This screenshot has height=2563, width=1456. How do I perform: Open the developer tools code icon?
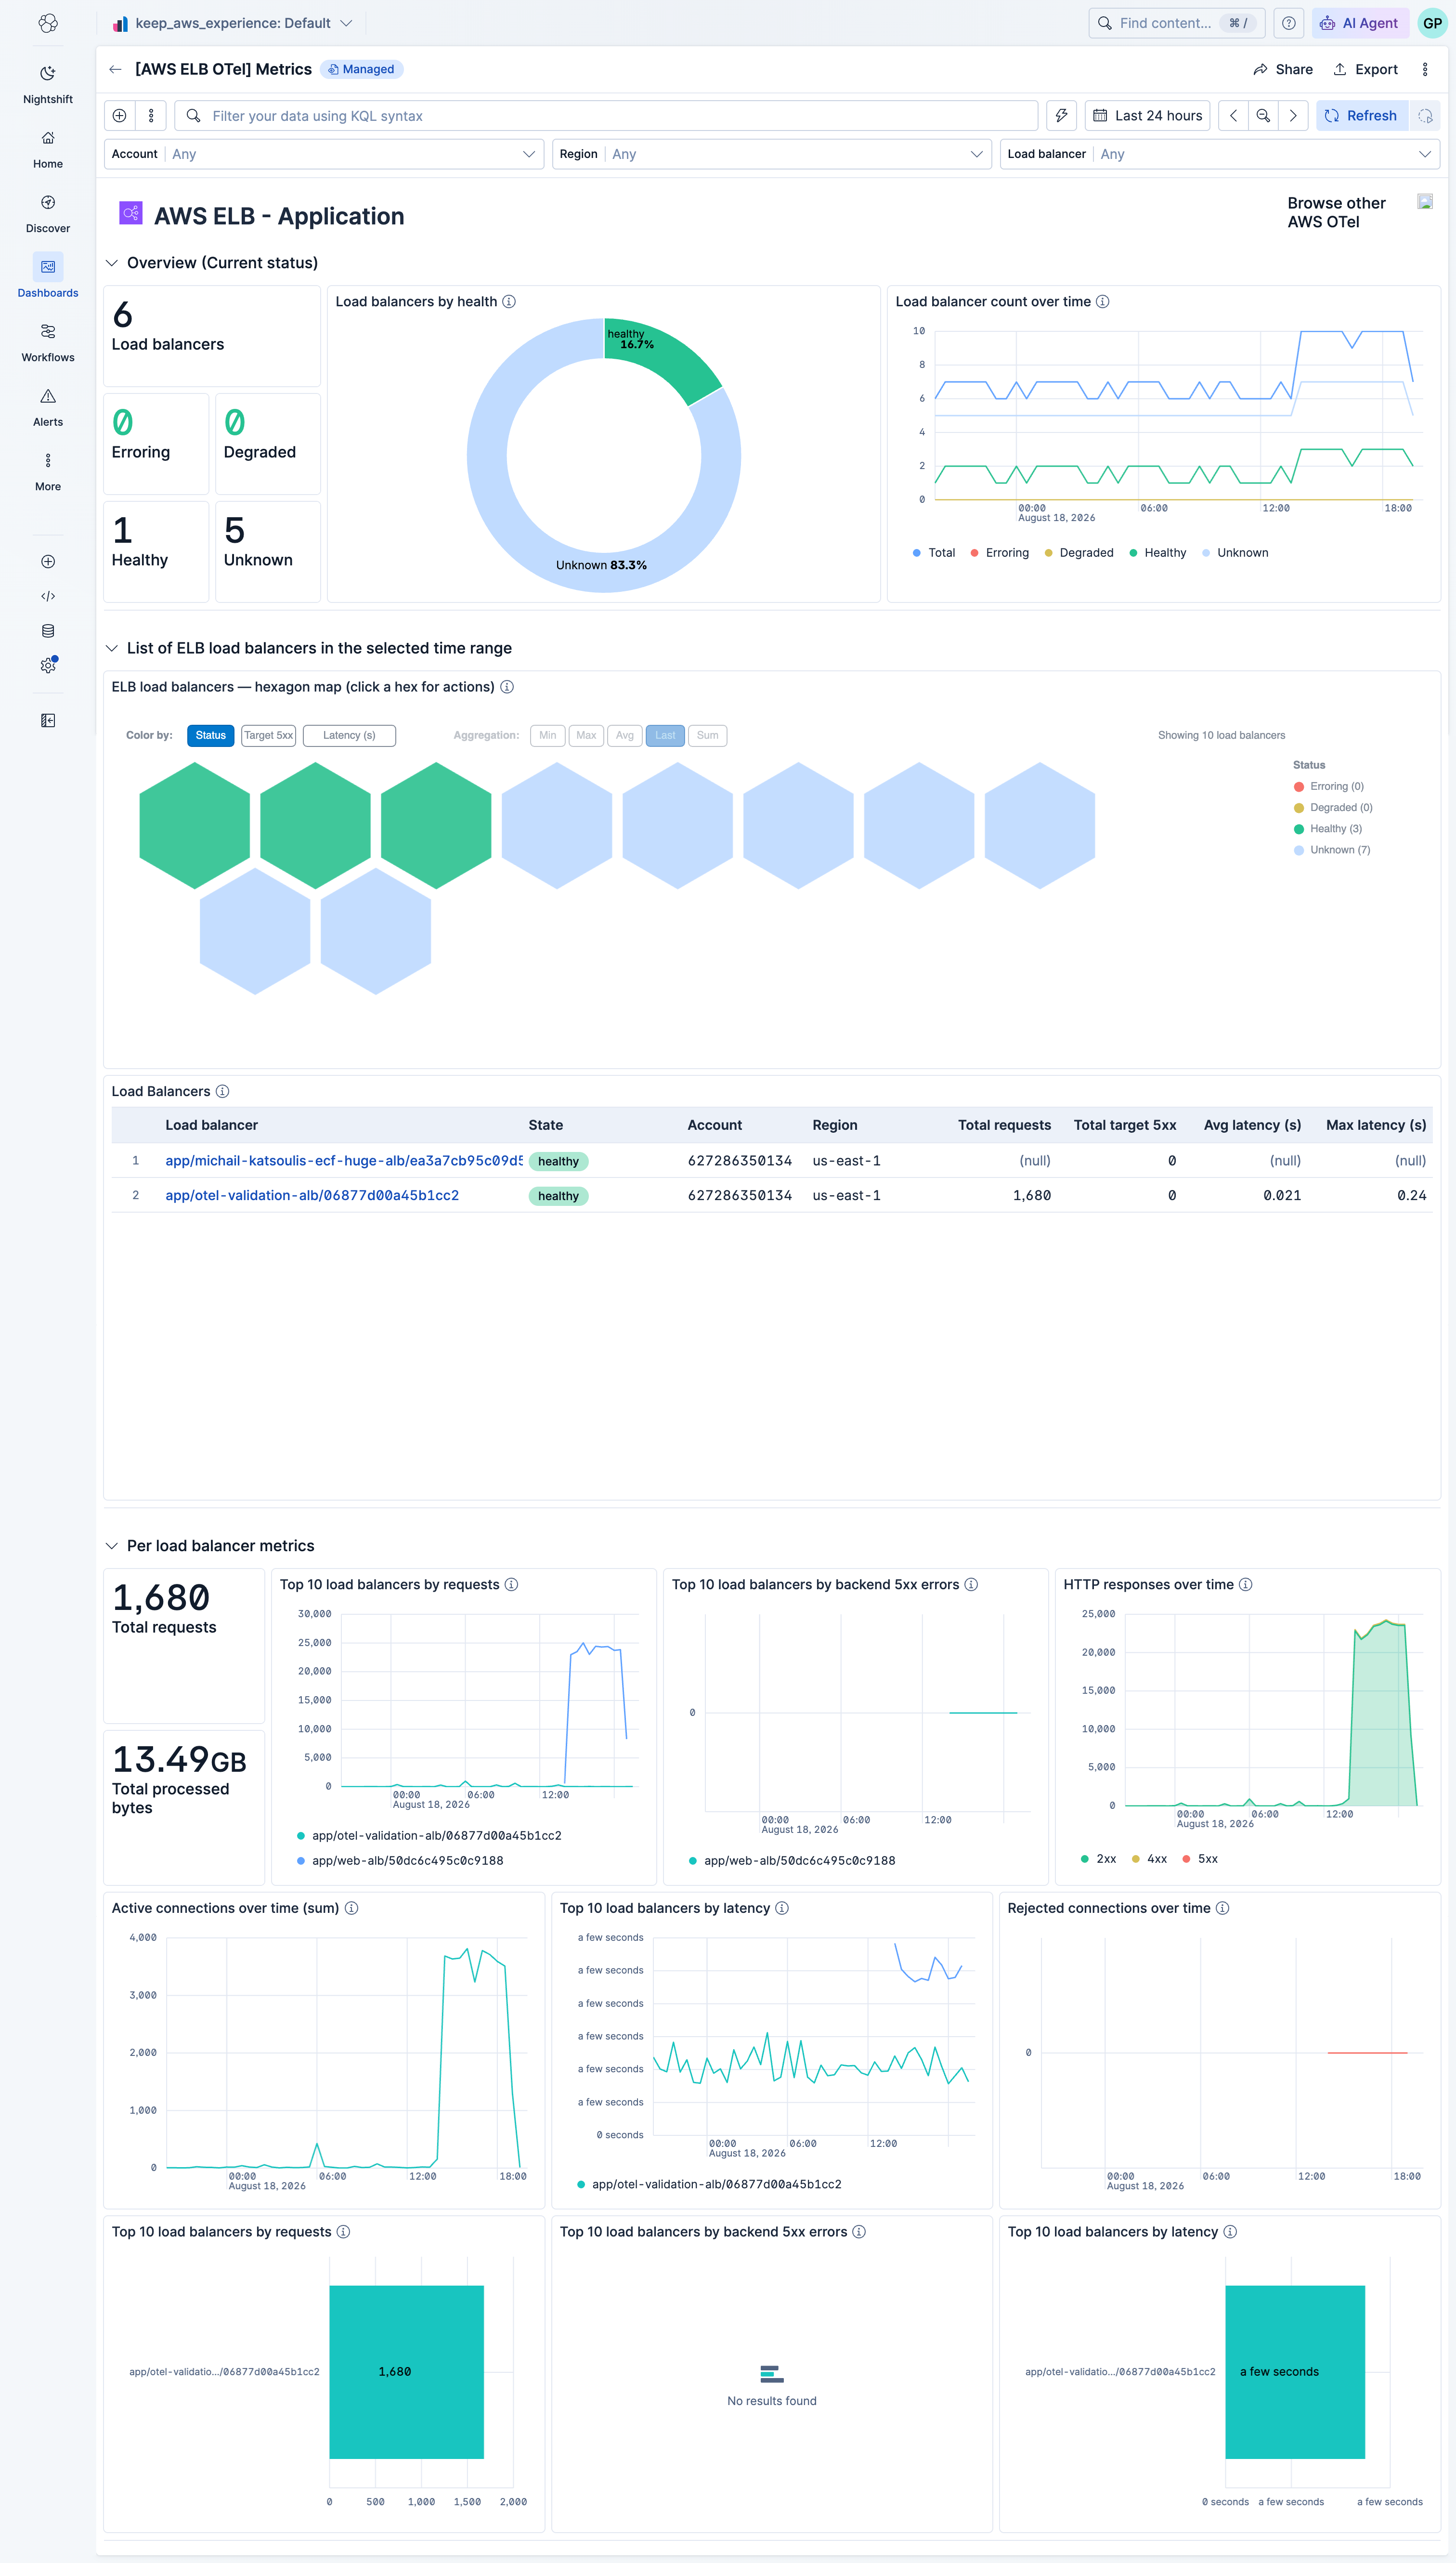pyautogui.click(x=47, y=596)
